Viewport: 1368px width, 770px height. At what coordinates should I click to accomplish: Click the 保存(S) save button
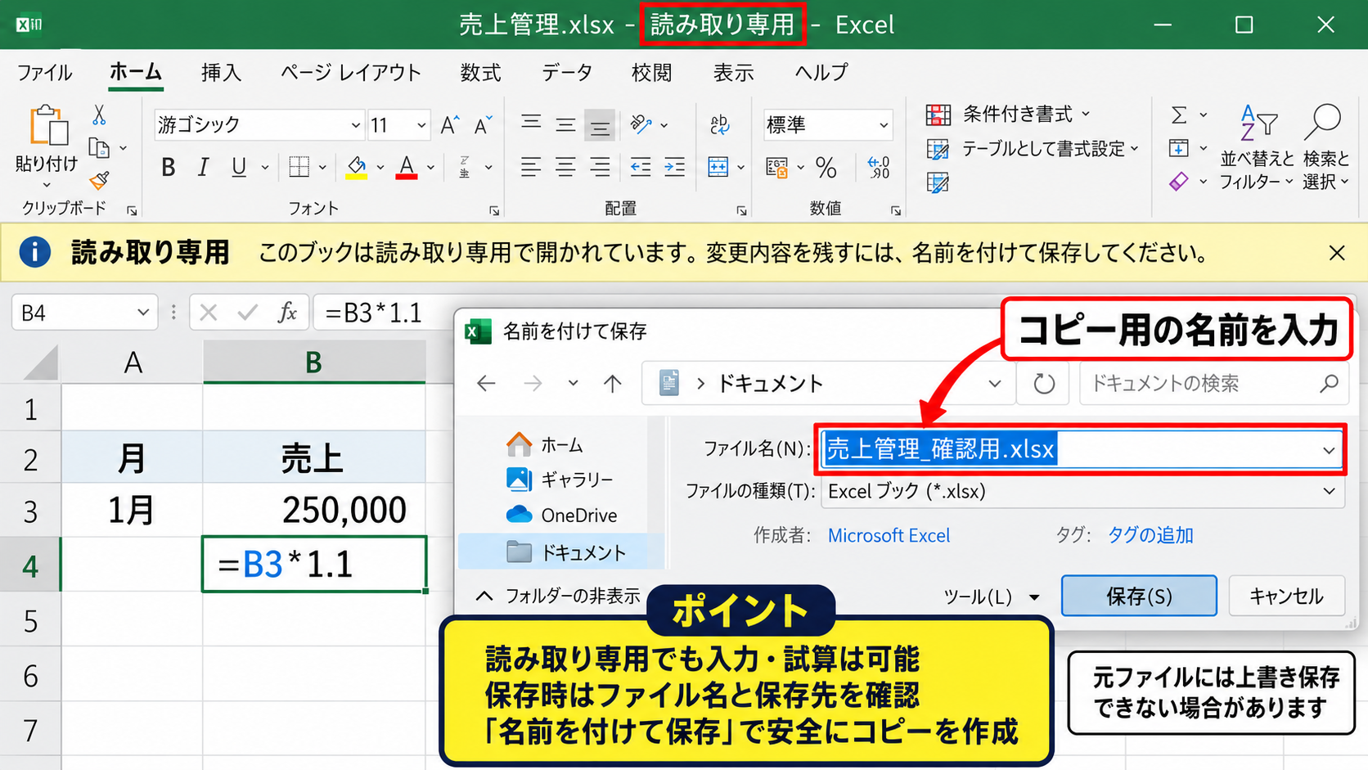coord(1139,596)
